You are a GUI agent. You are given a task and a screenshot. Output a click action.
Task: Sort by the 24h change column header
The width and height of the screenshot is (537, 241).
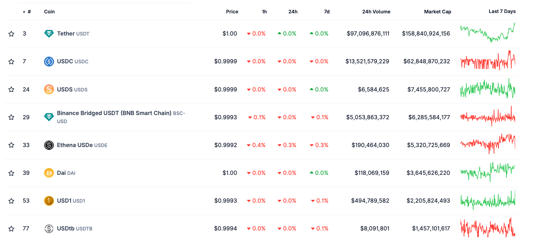point(293,12)
